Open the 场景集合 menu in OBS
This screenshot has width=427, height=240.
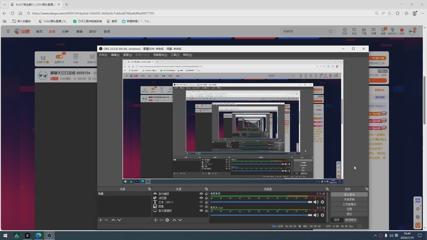(160, 55)
